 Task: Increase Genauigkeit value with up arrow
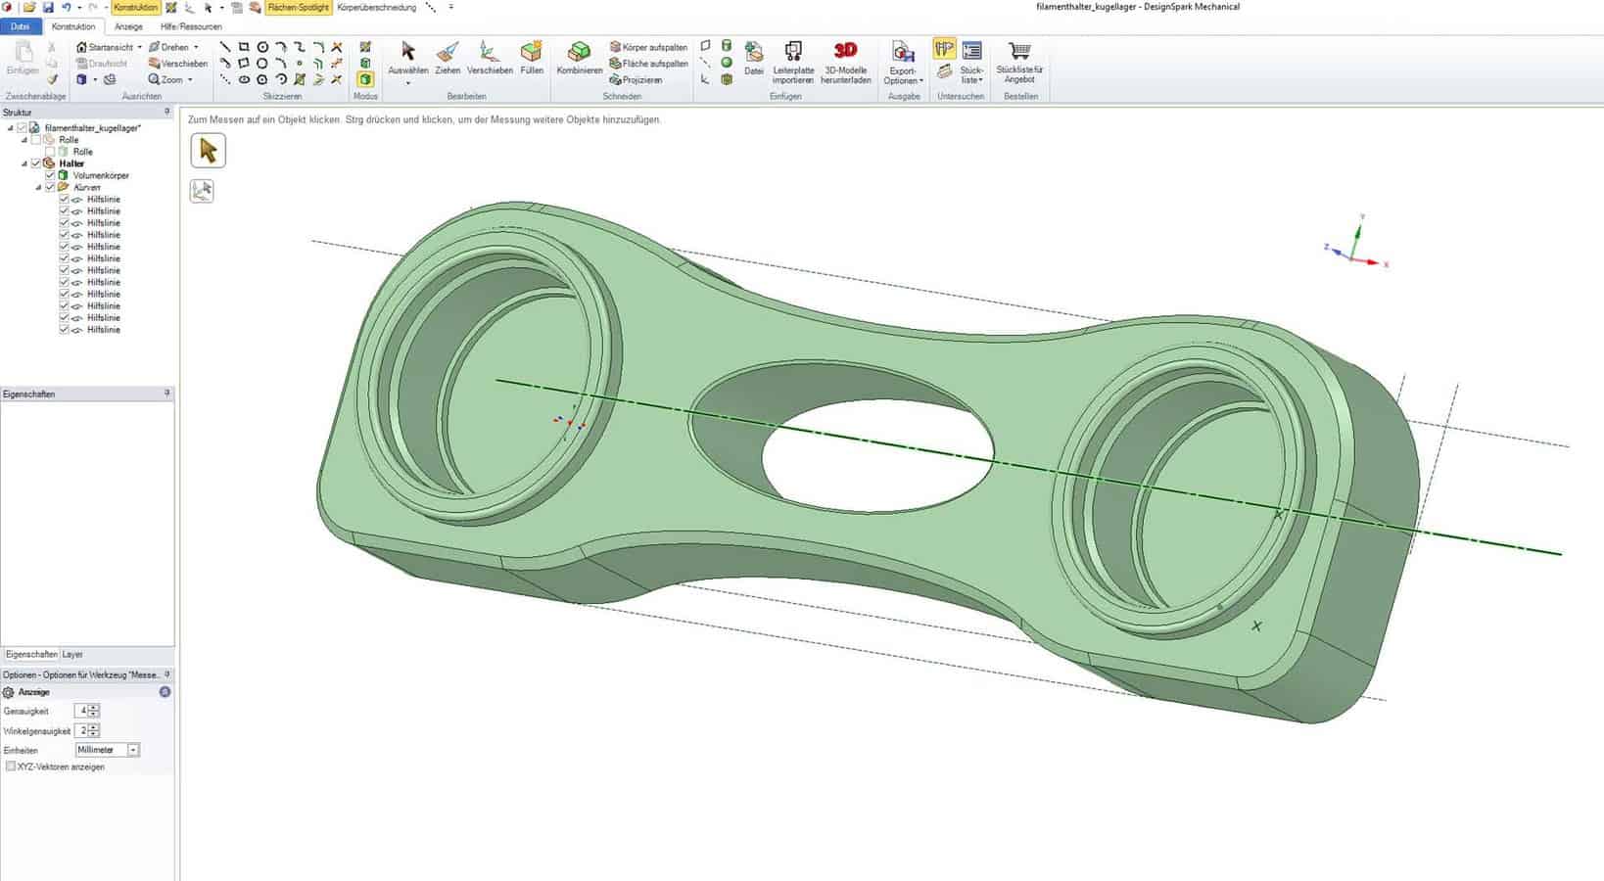pyautogui.click(x=94, y=708)
